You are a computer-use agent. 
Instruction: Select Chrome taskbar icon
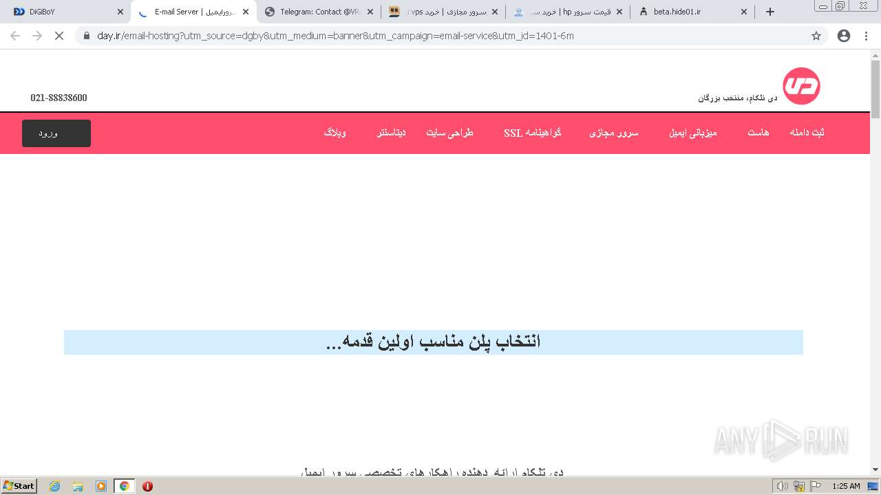point(125,486)
